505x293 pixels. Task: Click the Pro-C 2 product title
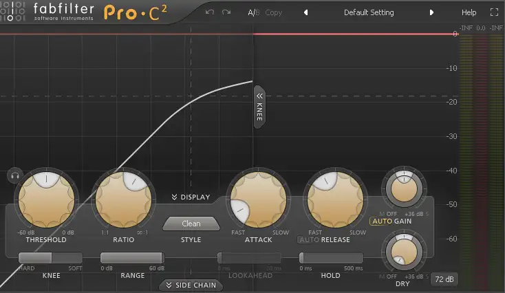click(136, 13)
